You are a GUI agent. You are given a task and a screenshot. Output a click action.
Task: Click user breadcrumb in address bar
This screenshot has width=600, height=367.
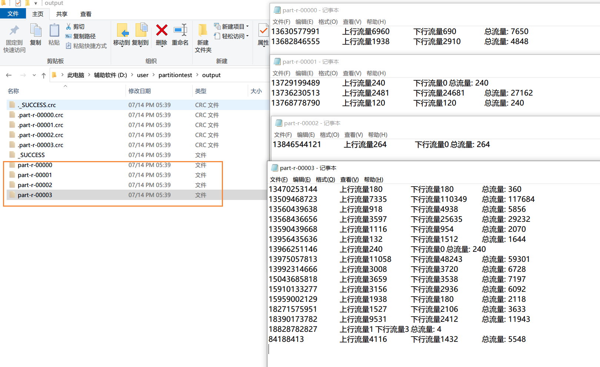[143, 75]
